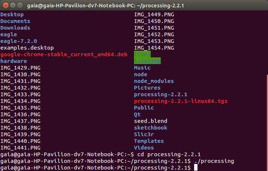Click the IMG_1429.PNG file name
This screenshot has width=268, height=171.
point(20,68)
